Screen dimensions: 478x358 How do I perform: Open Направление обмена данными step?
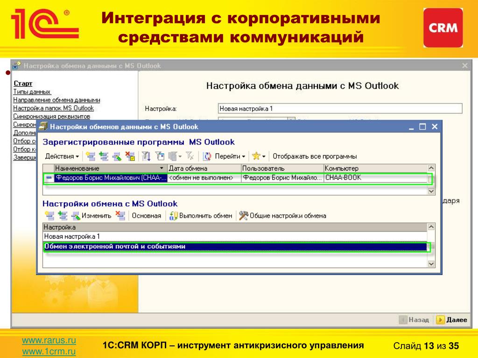click(x=56, y=100)
